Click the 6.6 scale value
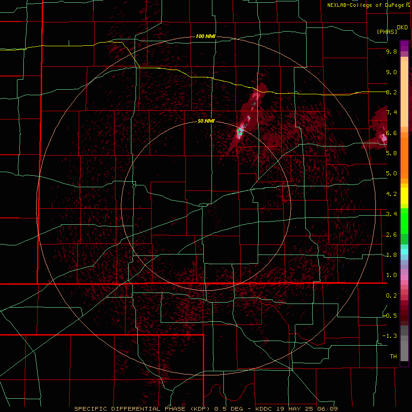 391,133
